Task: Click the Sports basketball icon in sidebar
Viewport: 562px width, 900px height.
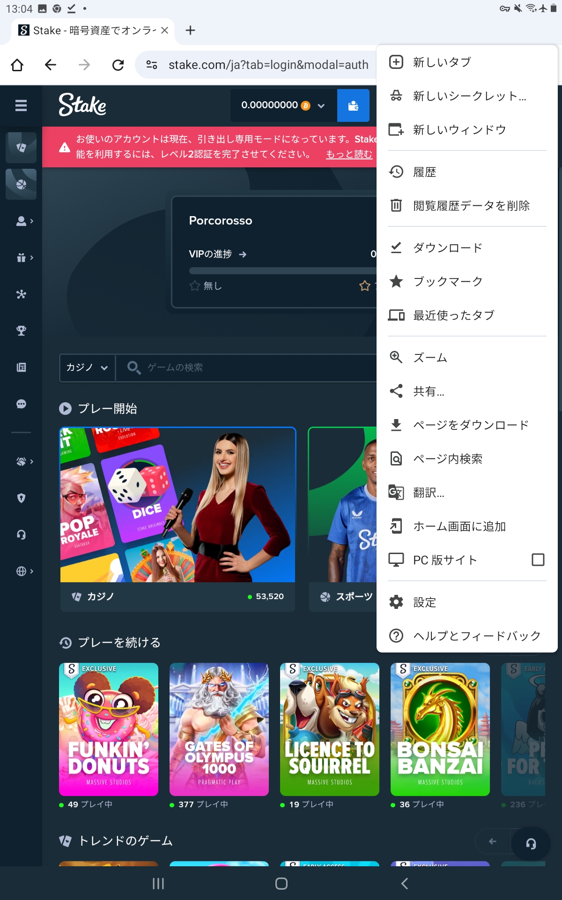Action: (x=21, y=184)
